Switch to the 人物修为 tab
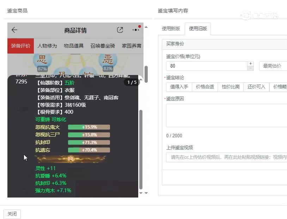Screen dimensions: 287x219 click(x=47, y=45)
